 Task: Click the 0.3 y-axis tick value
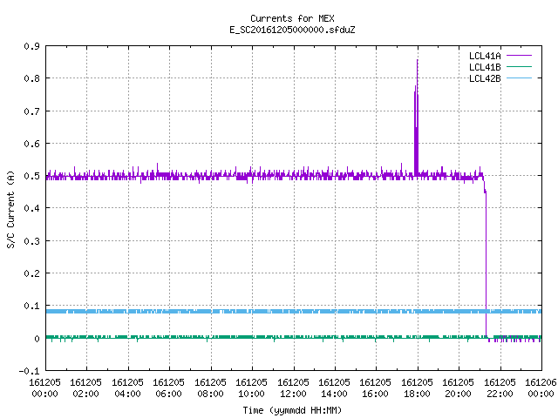[31, 241]
